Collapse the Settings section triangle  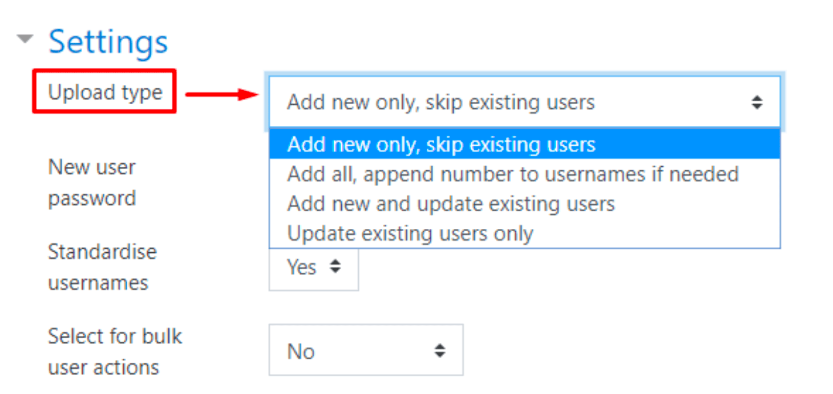[x=25, y=39]
